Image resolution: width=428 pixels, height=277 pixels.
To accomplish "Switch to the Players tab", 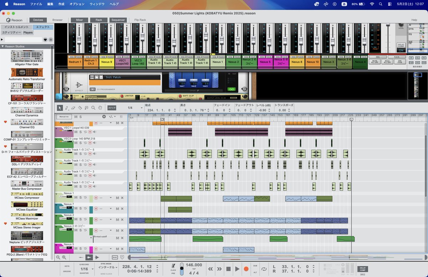I will tap(28, 32).
